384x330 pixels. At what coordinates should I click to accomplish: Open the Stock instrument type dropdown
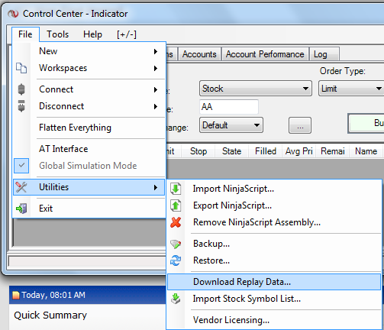coord(256,89)
